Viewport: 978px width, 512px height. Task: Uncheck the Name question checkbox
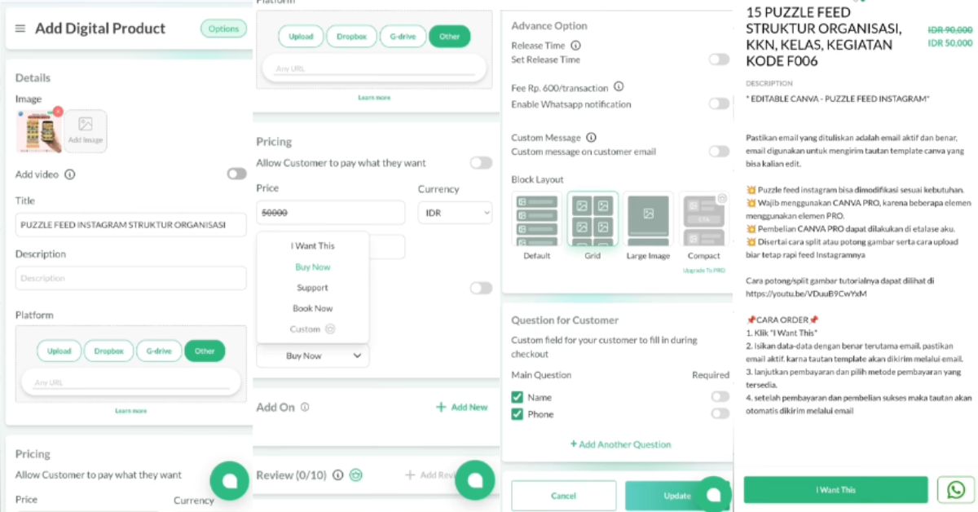(x=517, y=398)
